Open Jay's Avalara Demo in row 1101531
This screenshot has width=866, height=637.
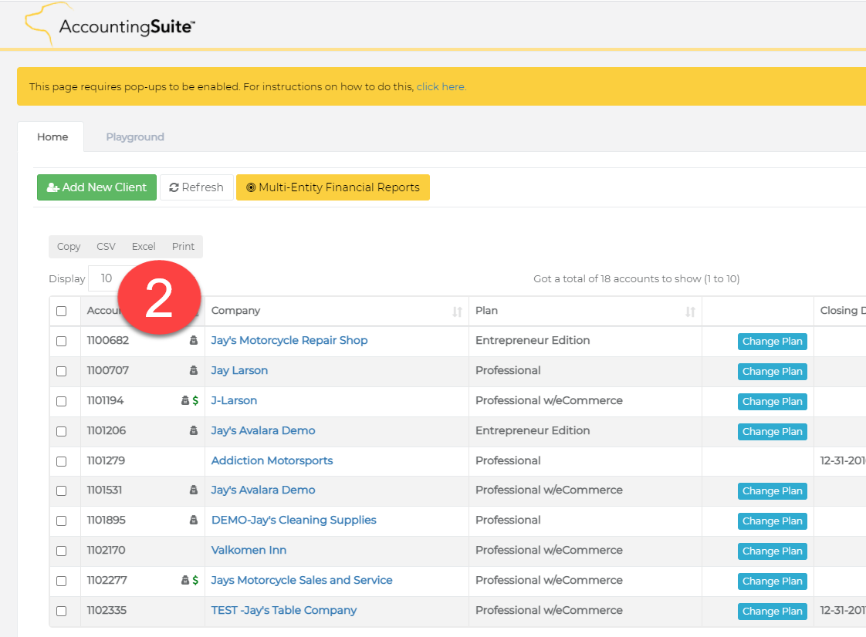point(263,490)
